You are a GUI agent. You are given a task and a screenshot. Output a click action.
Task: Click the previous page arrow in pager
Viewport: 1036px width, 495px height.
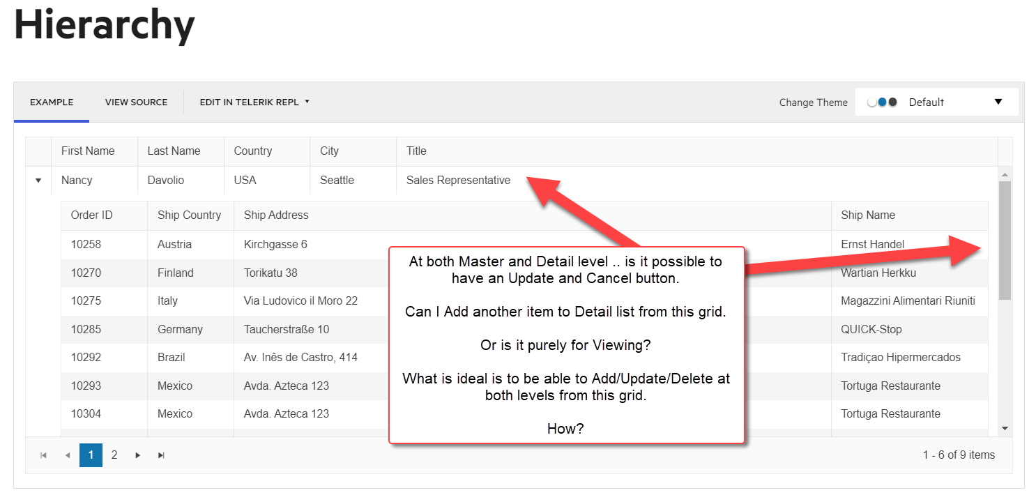(68, 455)
